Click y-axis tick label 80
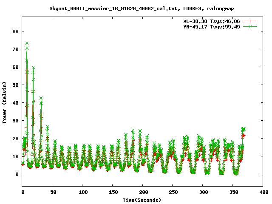The image size is (272, 204). [x=15, y=31]
